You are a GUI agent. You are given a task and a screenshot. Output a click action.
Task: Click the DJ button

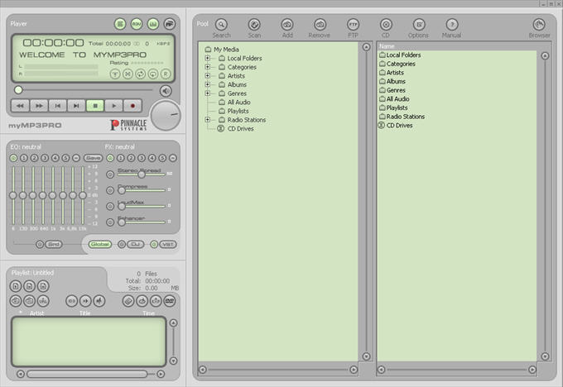tap(135, 244)
